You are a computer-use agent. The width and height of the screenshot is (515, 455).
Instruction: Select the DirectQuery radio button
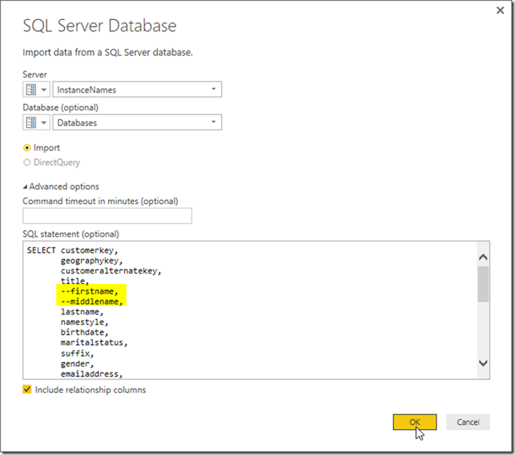click(x=27, y=162)
